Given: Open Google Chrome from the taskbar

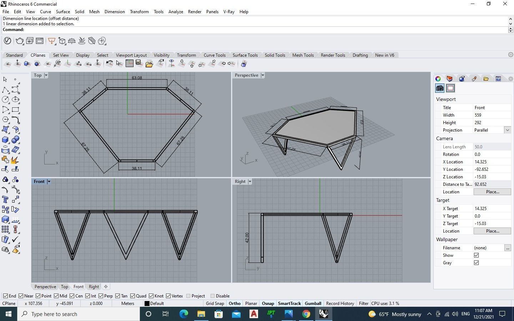Looking at the screenshot, I should tap(306, 314).
